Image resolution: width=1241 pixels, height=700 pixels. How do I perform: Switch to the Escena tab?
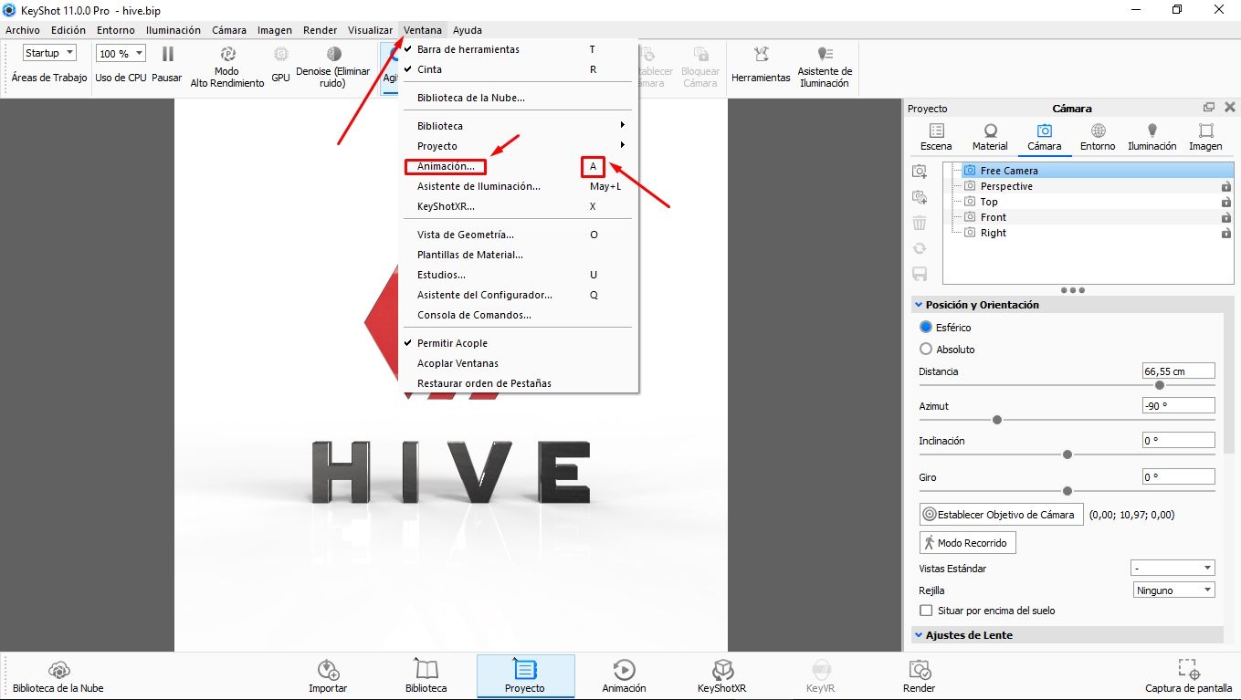click(936, 138)
